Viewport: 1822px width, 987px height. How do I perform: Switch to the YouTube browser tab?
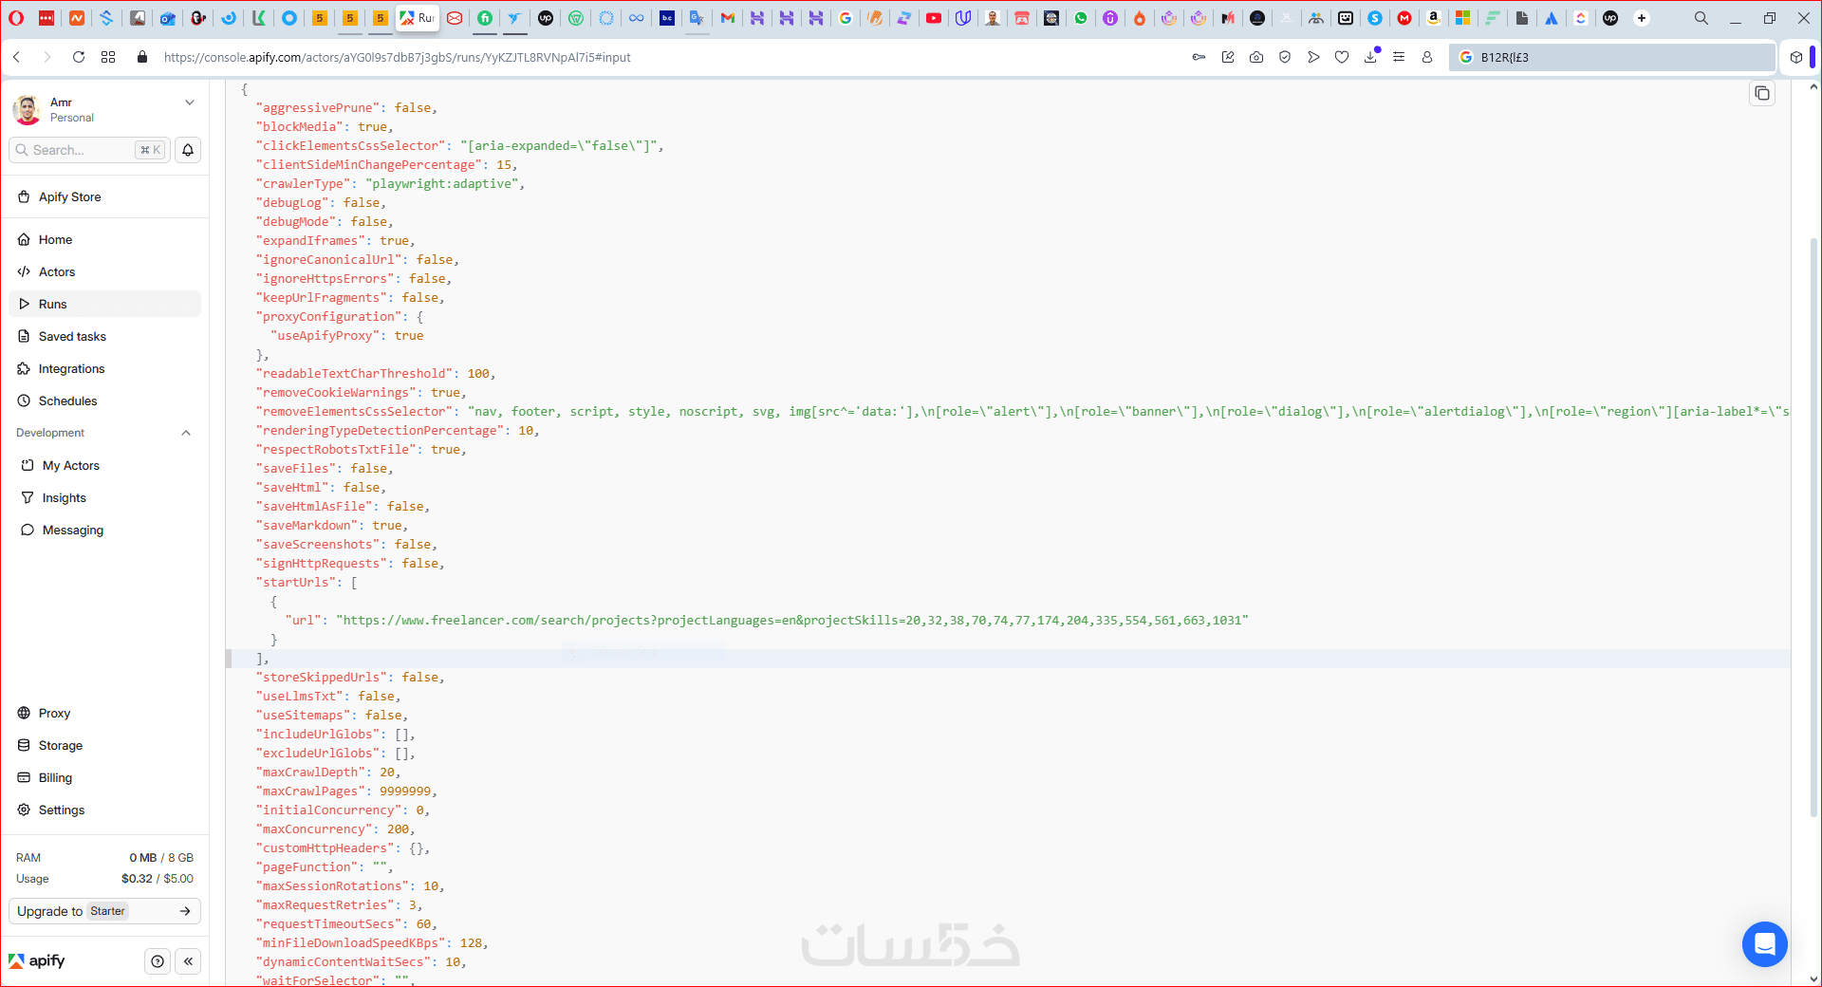point(934,18)
